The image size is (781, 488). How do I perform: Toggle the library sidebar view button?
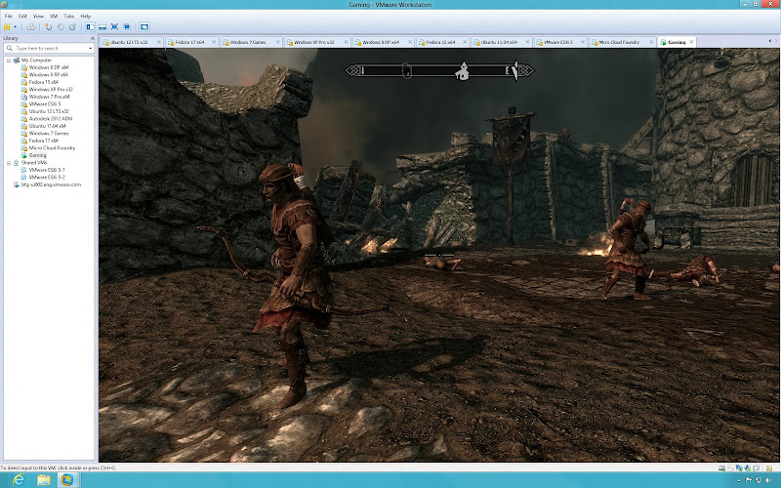[x=90, y=27]
